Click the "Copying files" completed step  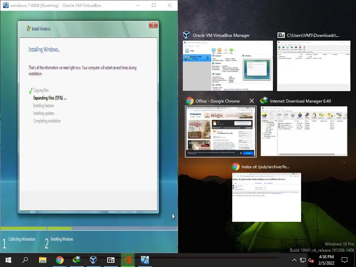41,90
